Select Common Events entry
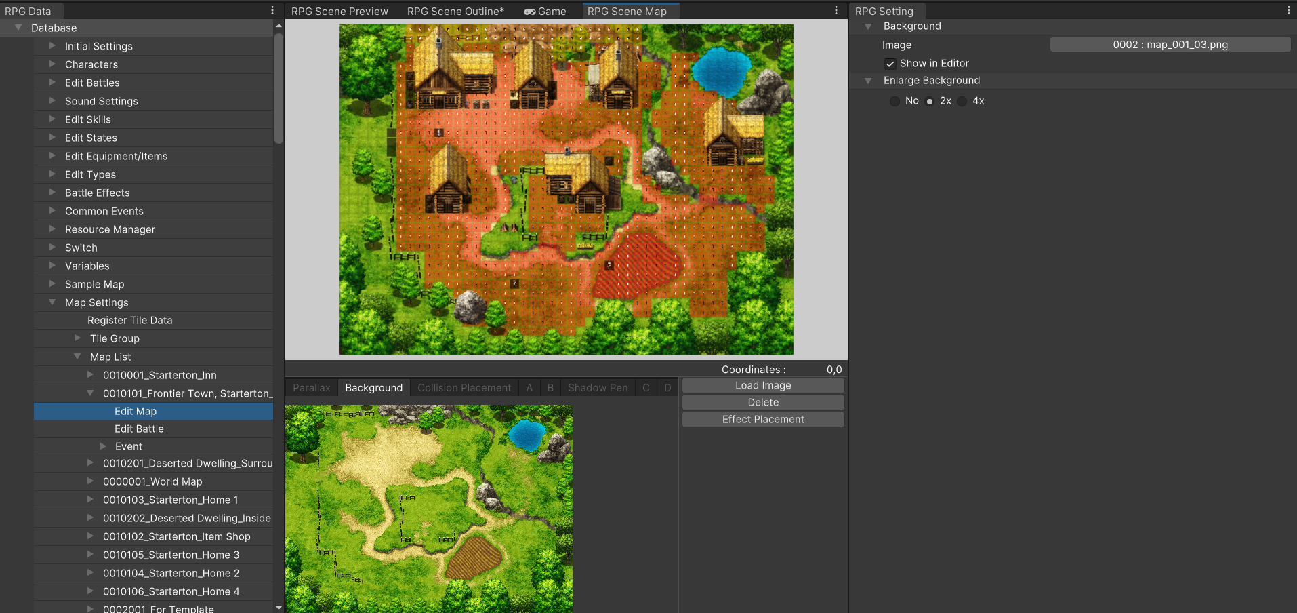This screenshot has height=613, width=1297. 153,211
